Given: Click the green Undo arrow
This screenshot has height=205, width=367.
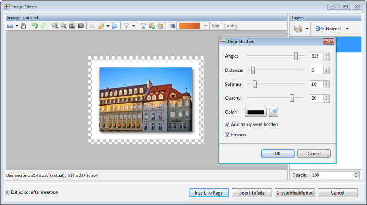Looking at the screenshot, I should tap(35, 26).
